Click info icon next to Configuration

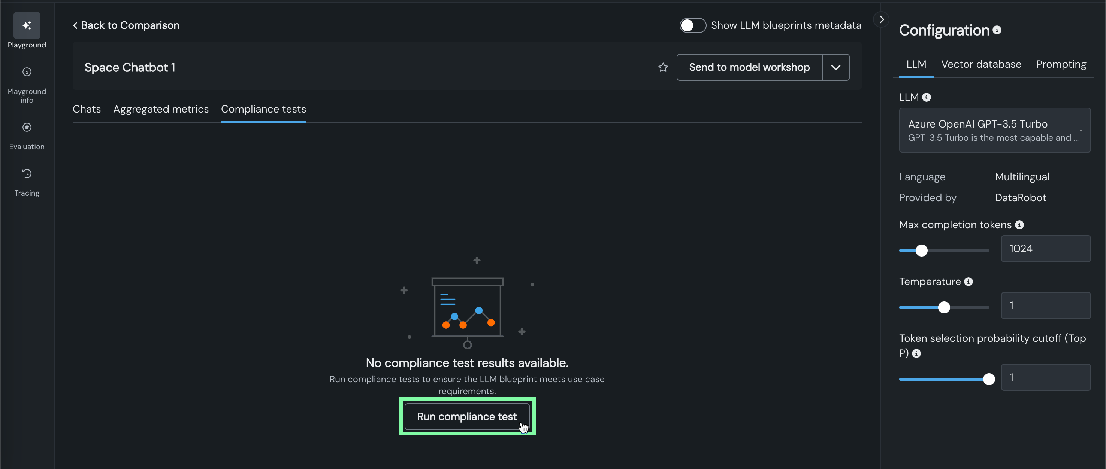[997, 30]
